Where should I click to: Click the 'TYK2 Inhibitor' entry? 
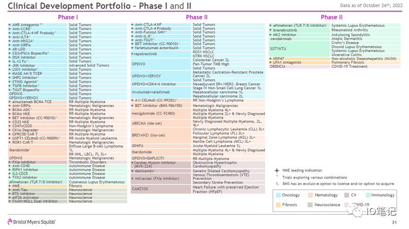25,178
